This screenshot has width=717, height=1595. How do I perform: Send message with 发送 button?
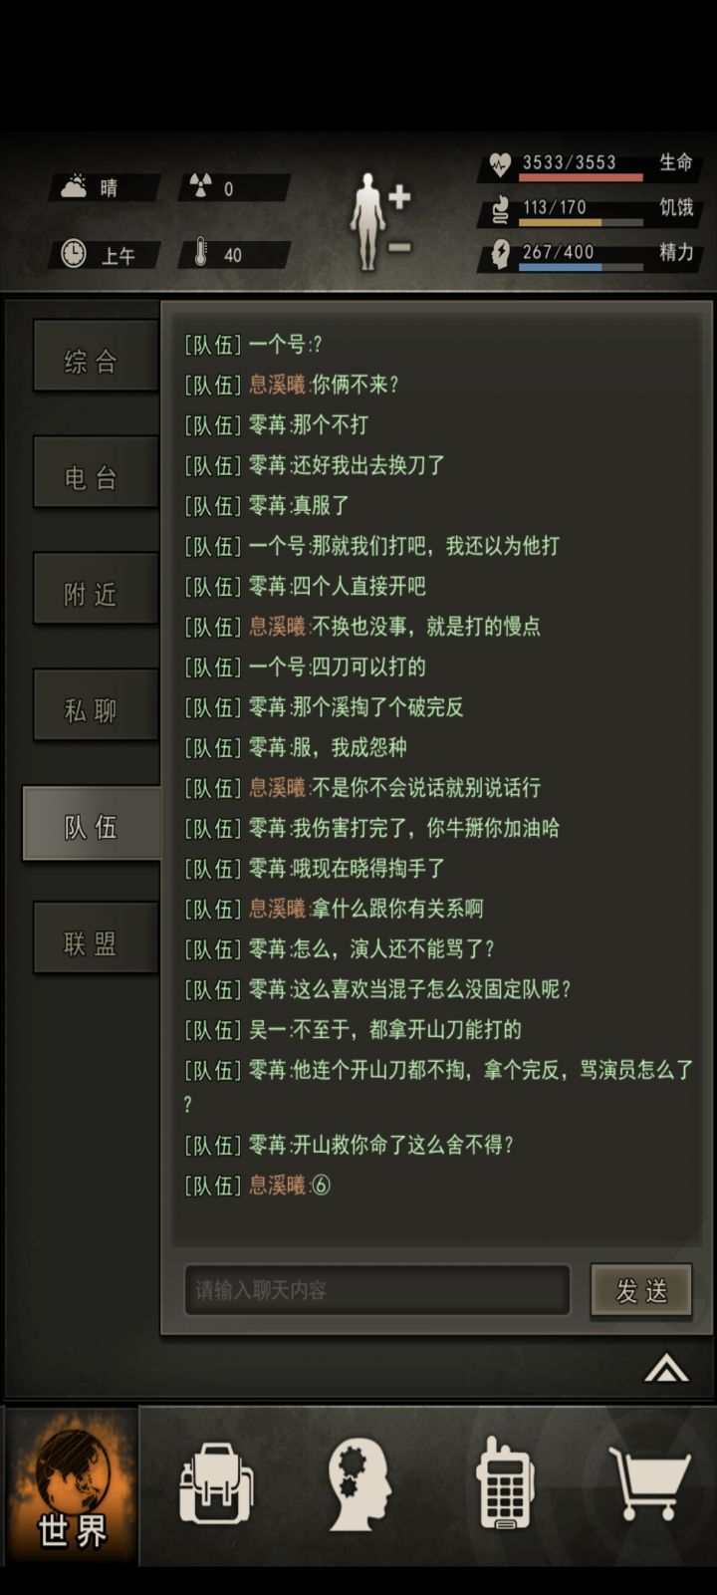pos(640,1291)
